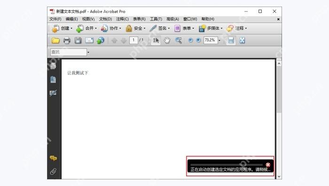
Task: Click the page number field
Action: (x=133, y=40)
